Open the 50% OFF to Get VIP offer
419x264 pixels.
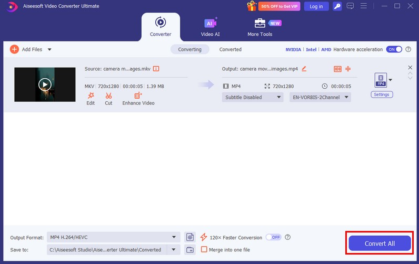(279, 6)
